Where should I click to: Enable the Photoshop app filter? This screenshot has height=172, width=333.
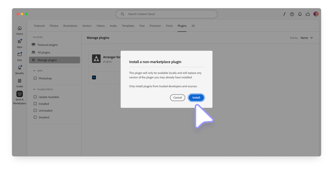click(x=35, y=78)
